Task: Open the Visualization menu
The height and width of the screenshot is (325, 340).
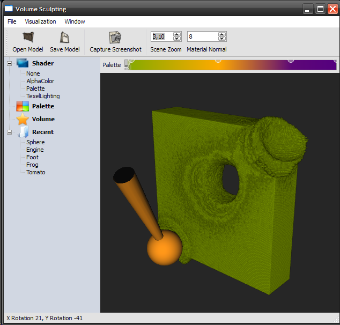Action: coord(40,21)
